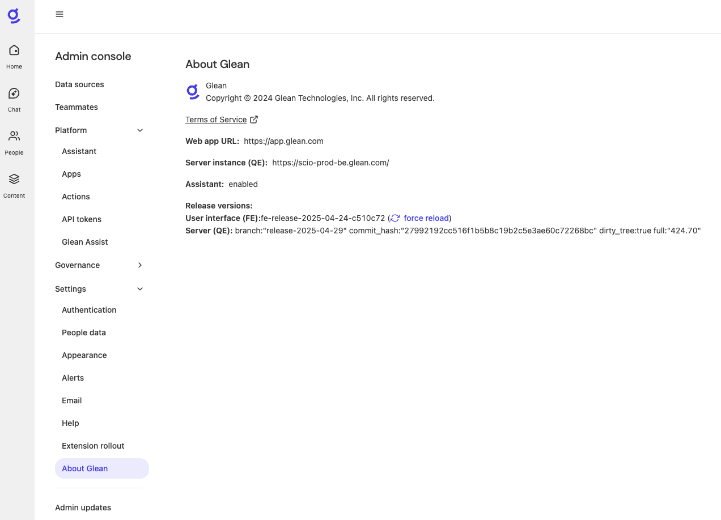Select the About Glean menu item
721x520 pixels.
85,468
